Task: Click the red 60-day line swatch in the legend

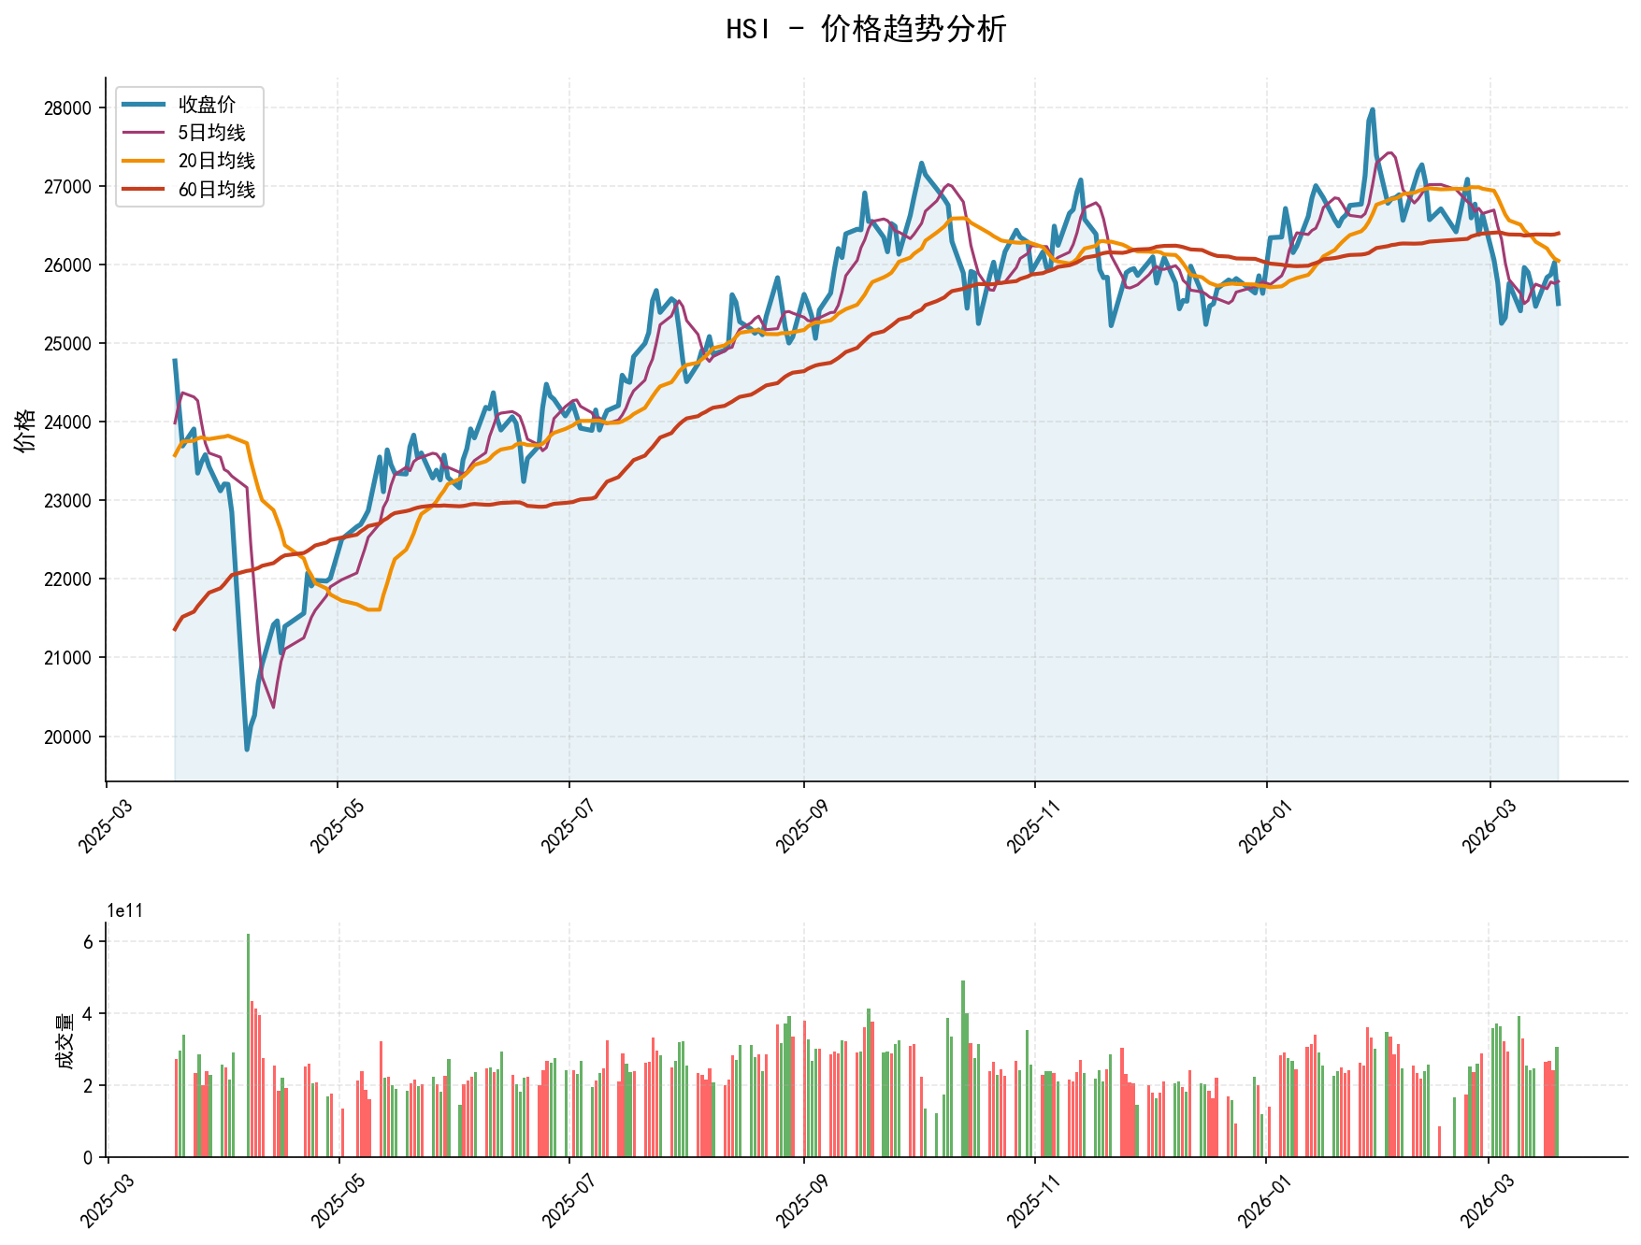Action: [x=143, y=190]
